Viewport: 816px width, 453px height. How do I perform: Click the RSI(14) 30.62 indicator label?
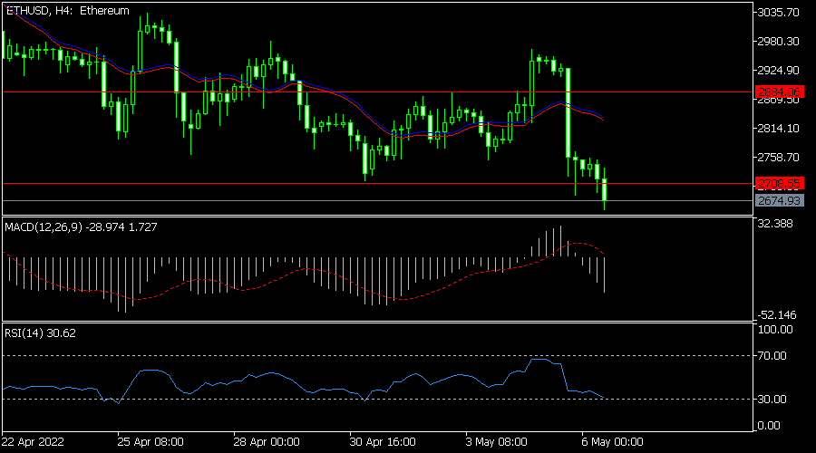40,333
